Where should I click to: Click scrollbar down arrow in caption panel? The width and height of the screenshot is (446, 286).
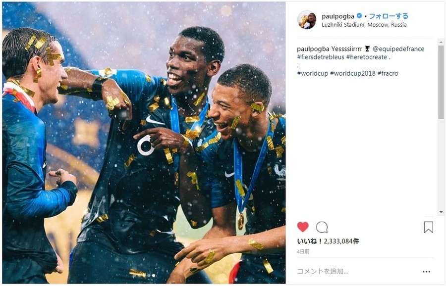point(441,212)
